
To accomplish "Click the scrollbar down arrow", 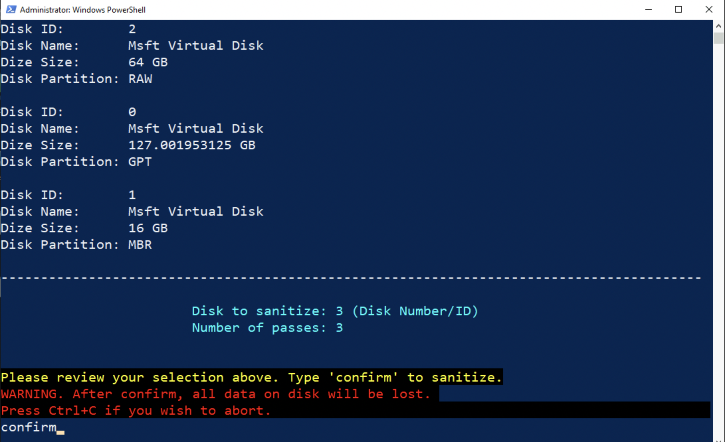I will tap(719, 439).
